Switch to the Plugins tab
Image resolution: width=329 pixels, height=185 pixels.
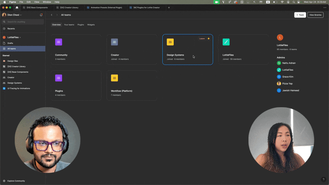[81, 25]
